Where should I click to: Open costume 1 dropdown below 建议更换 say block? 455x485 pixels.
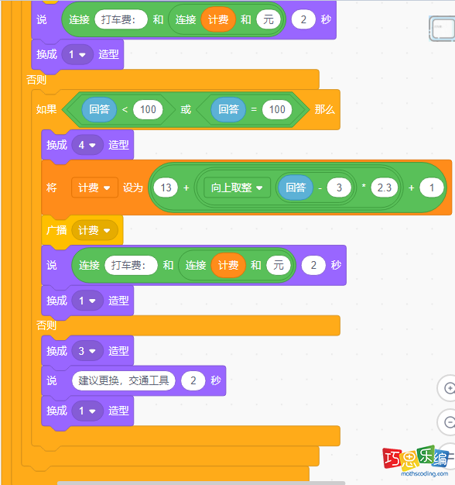click(x=87, y=411)
